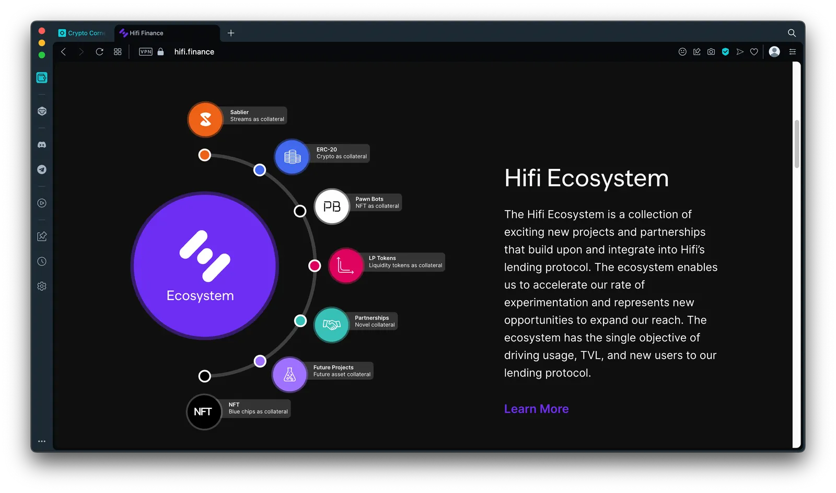836x493 pixels.
Task: Open the sidebar three-dot more menu
Action: [42, 441]
